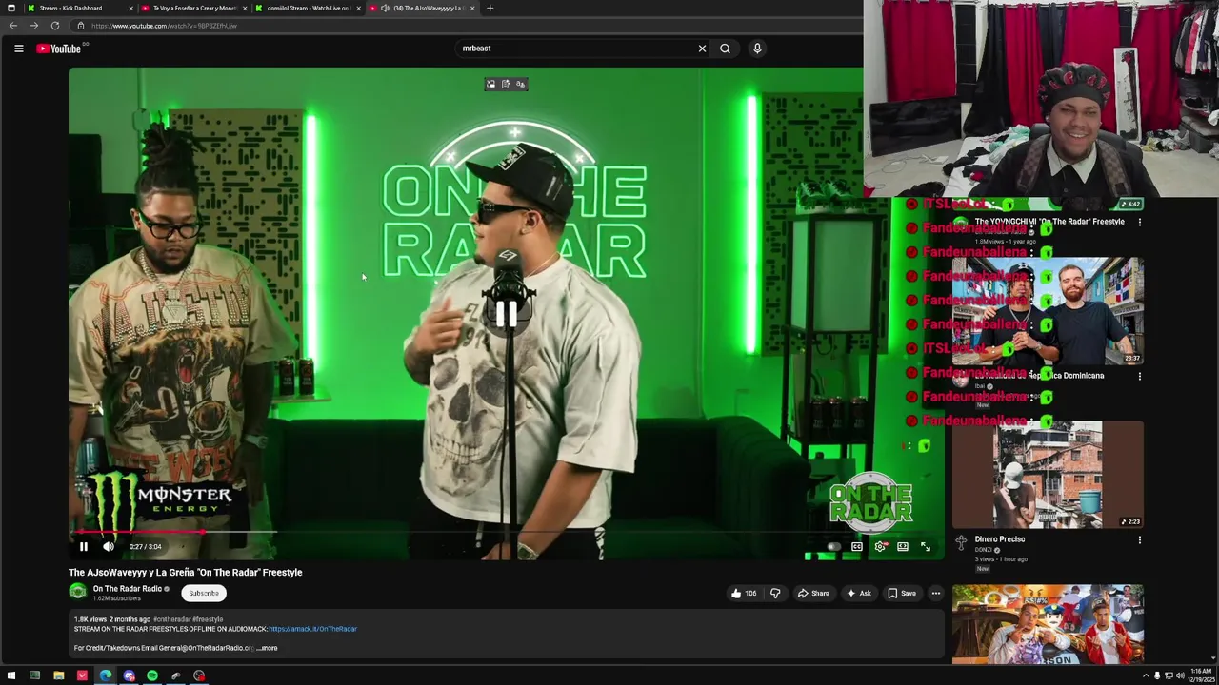Switch to domiilol Stream Kick tab
Image resolution: width=1219 pixels, height=685 pixels.
(x=307, y=8)
